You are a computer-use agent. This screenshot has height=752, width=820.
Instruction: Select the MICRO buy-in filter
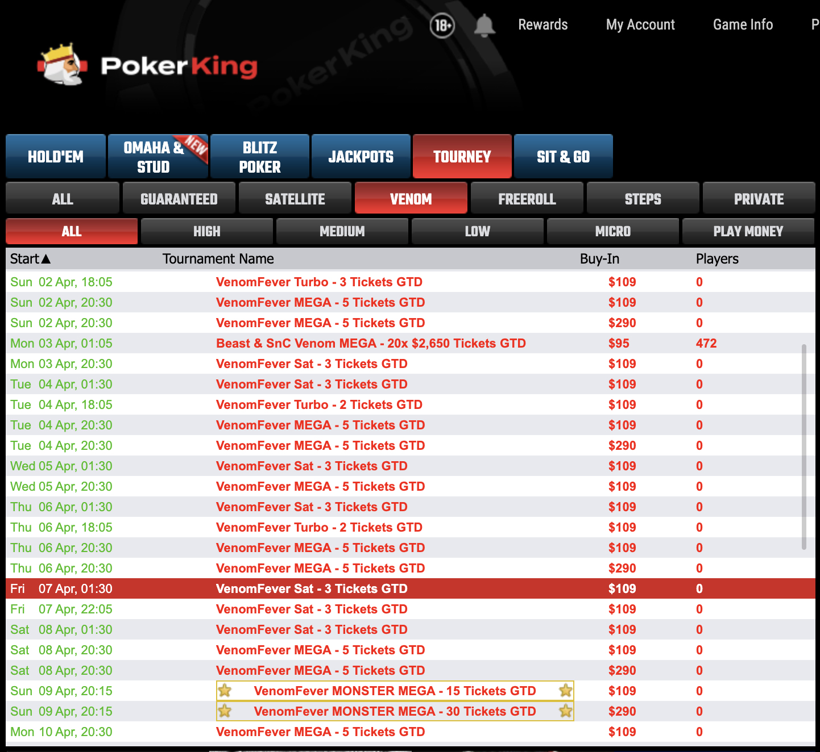pyautogui.click(x=612, y=231)
